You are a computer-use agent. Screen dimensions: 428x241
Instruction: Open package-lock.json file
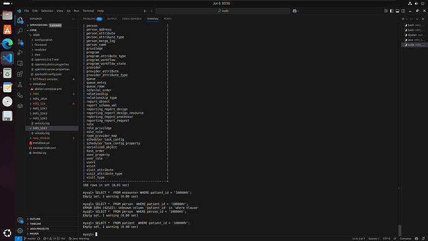(44, 148)
